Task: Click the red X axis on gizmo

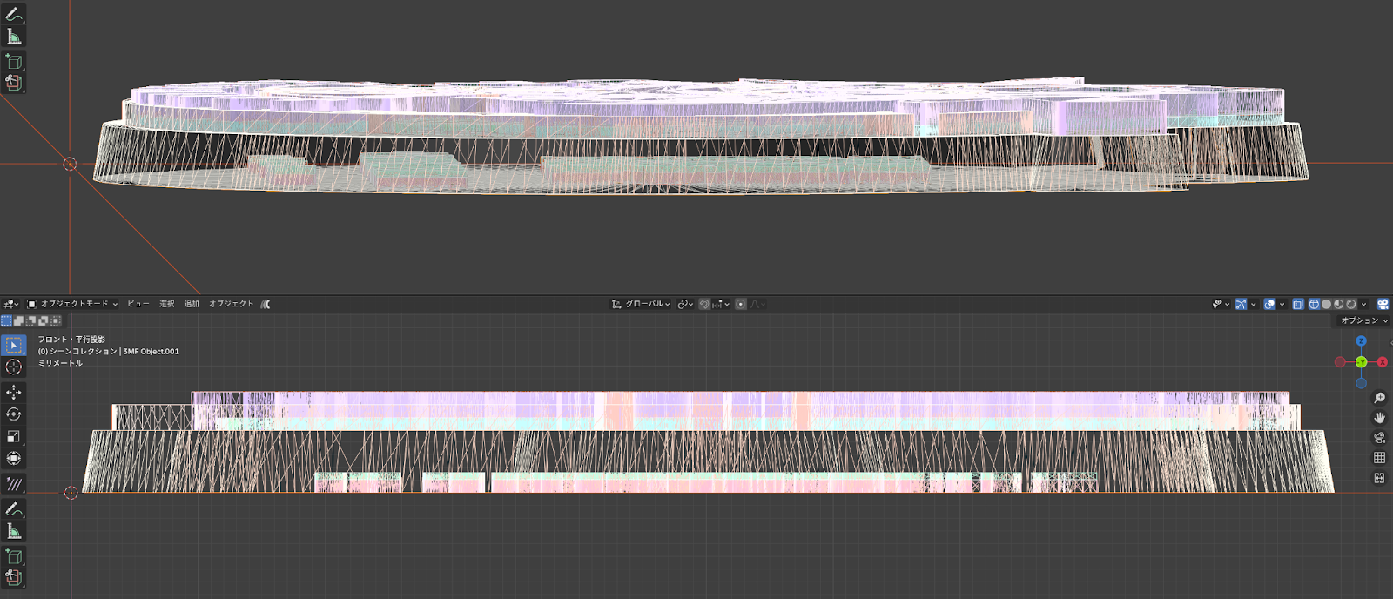Action: (1382, 362)
